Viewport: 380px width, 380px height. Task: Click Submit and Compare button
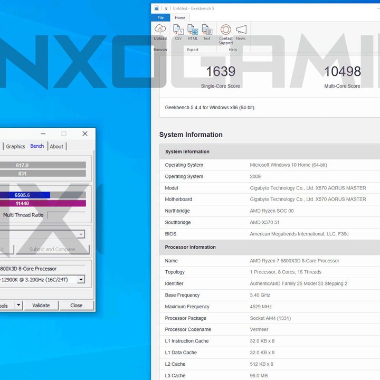52,249
